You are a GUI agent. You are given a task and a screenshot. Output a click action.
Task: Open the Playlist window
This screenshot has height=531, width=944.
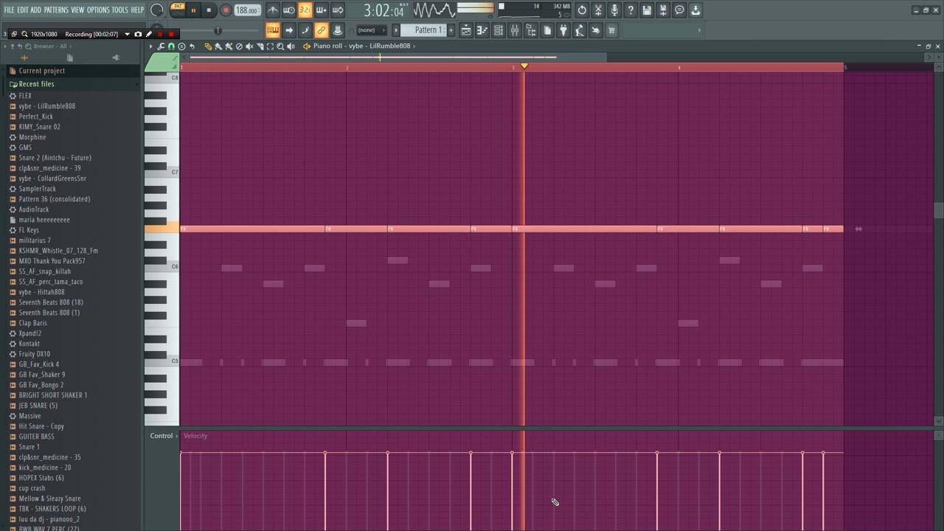[466, 30]
